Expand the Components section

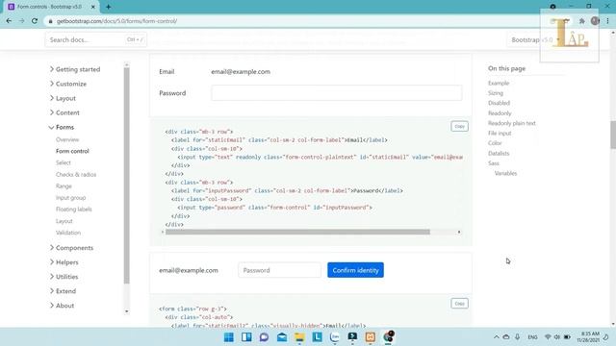pos(71,248)
